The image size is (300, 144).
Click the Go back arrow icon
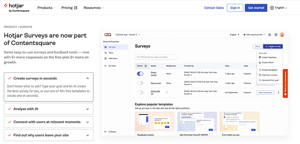coord(106,66)
